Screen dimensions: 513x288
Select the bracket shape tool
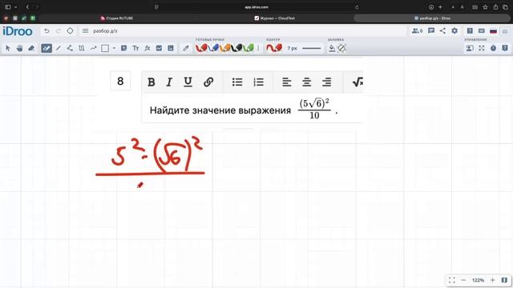point(82,48)
